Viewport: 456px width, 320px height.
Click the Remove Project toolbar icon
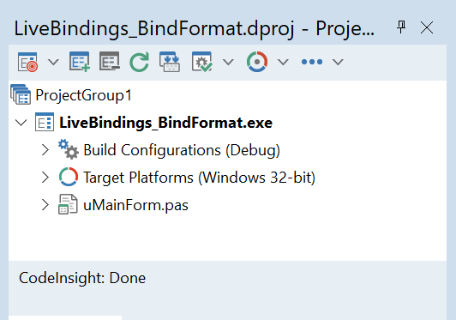[x=110, y=61]
